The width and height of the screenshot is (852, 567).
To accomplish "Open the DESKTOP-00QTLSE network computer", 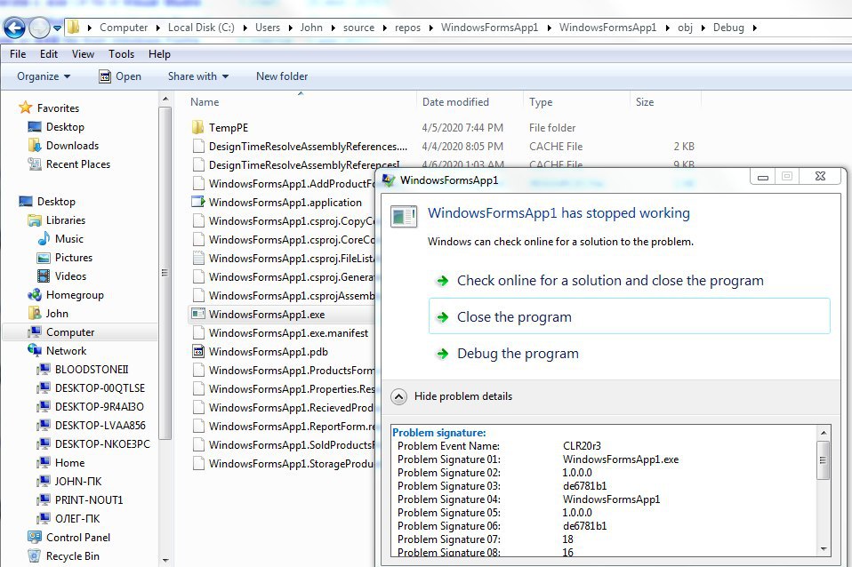I will (x=100, y=387).
